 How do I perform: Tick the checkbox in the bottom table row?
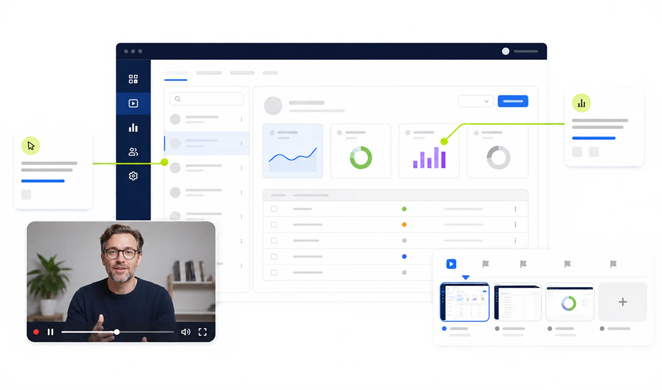click(x=274, y=272)
